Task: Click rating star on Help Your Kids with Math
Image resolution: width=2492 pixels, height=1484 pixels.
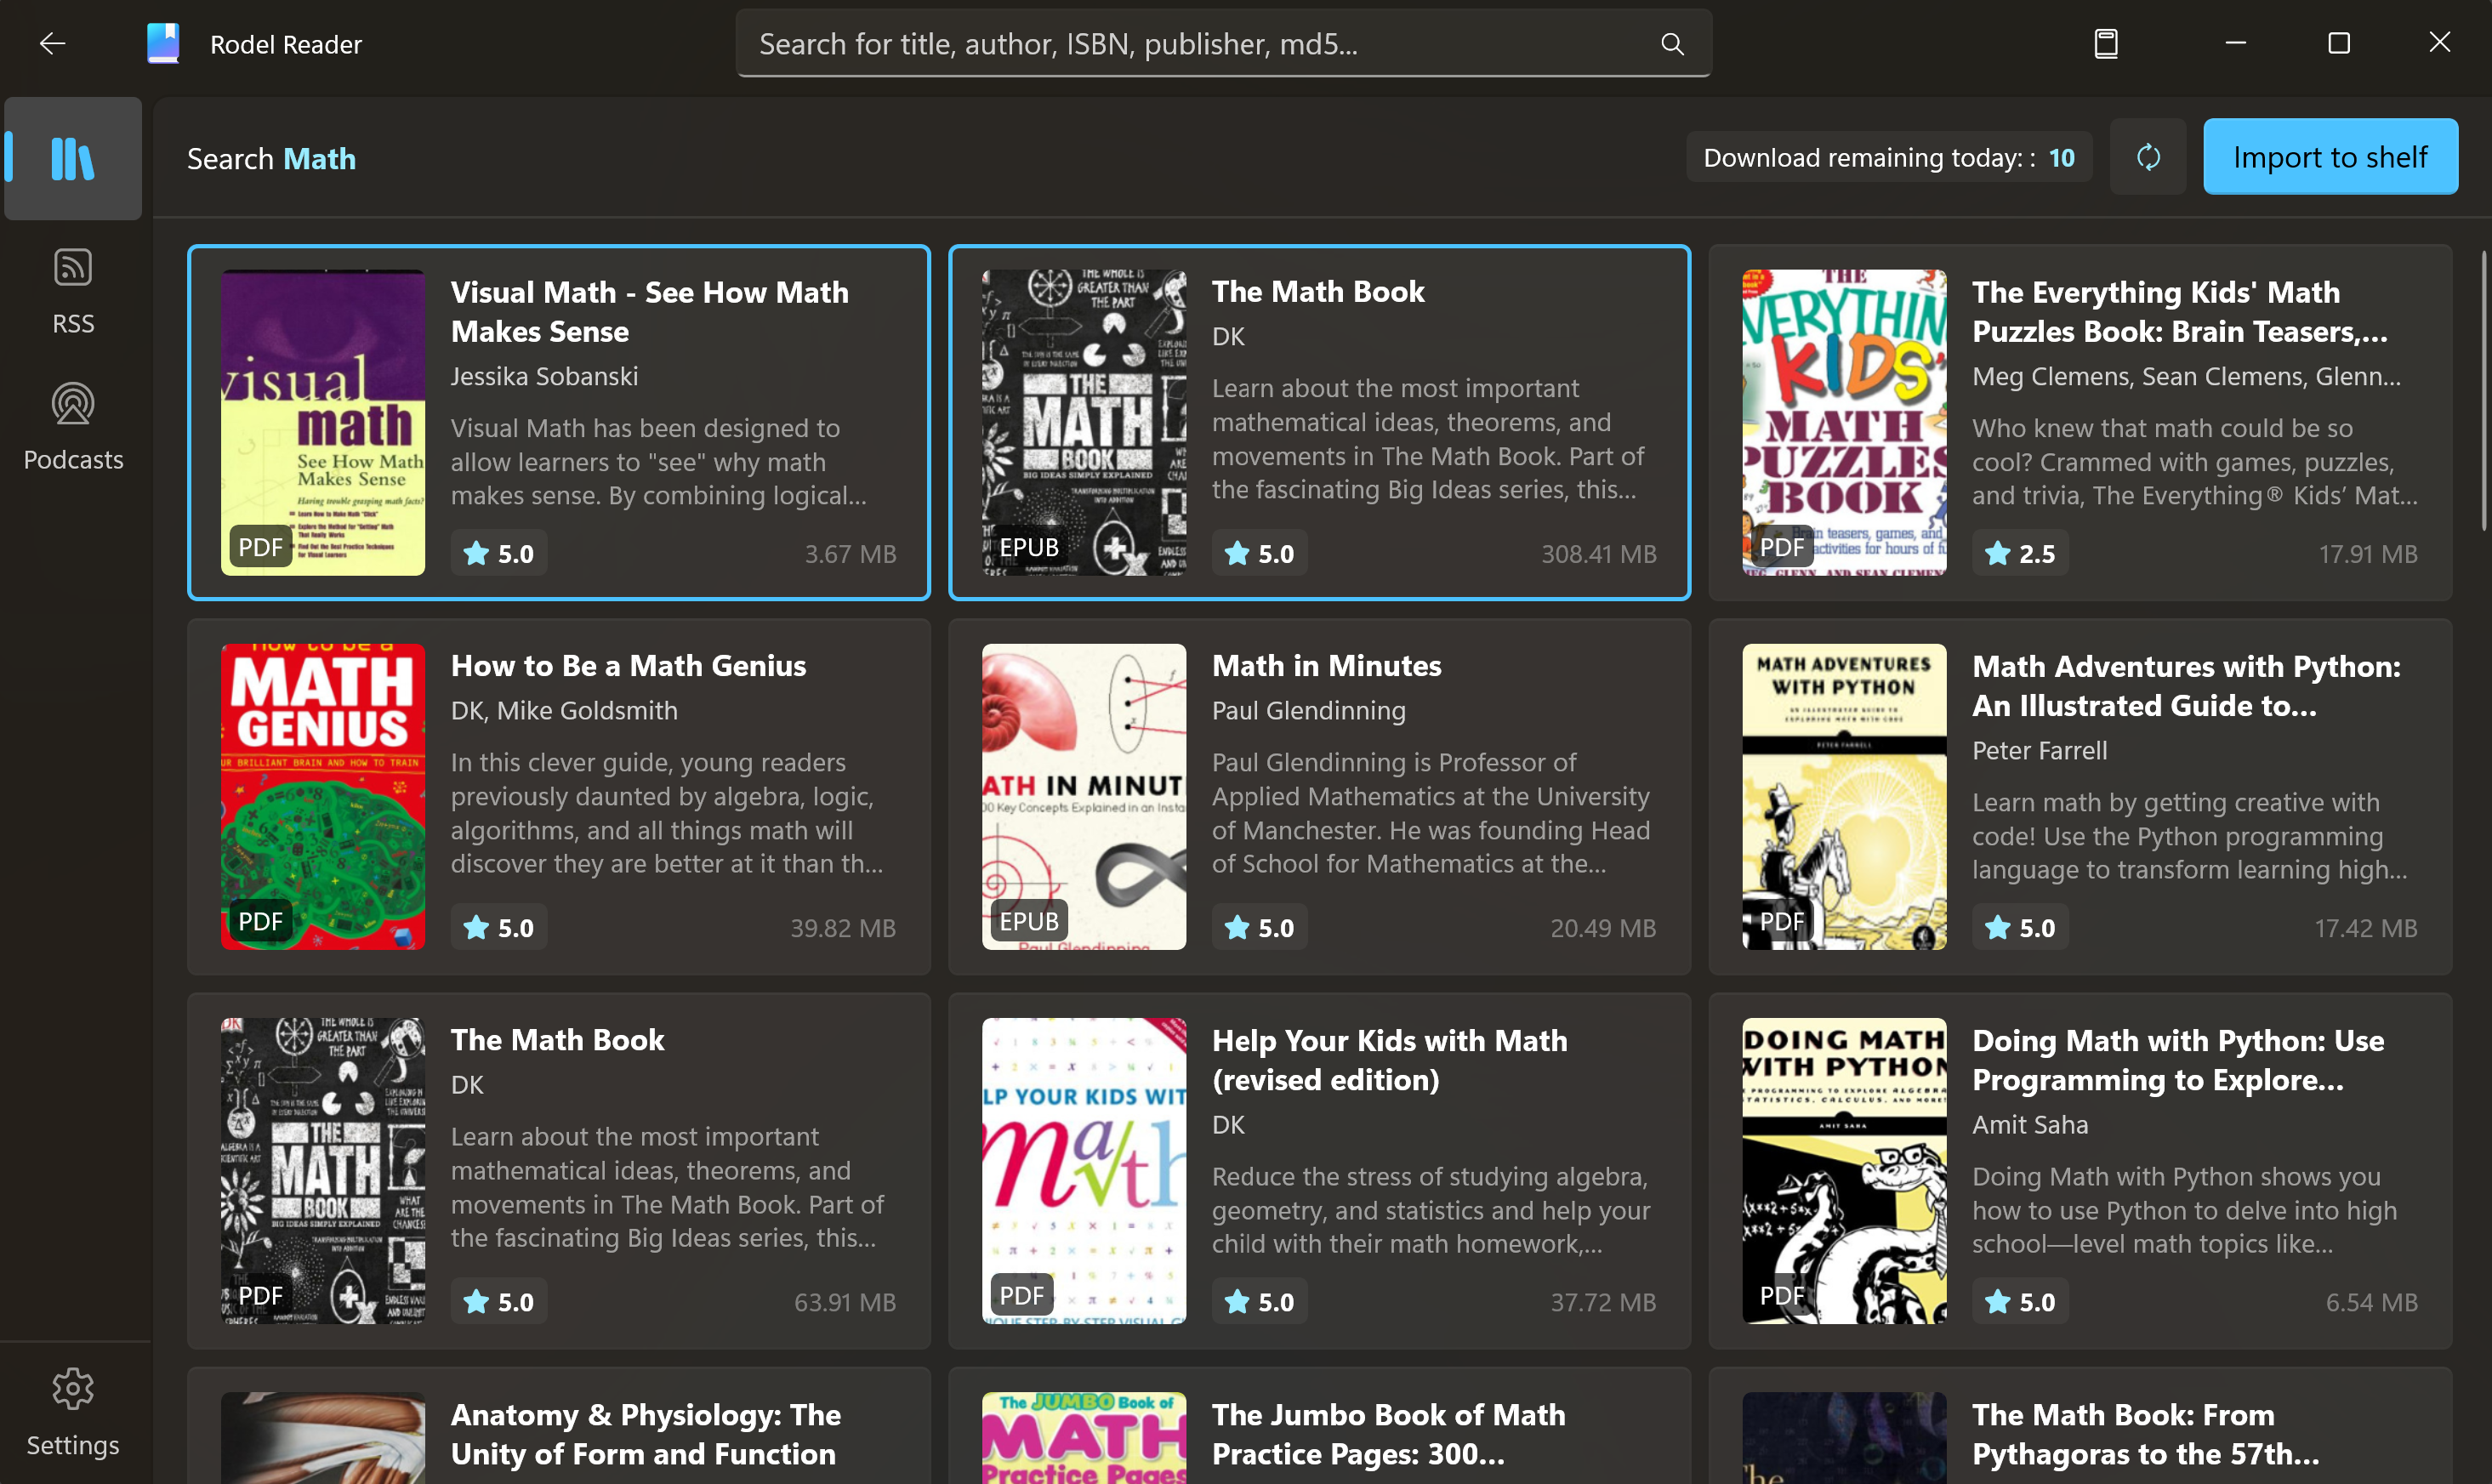Action: 1238,1301
